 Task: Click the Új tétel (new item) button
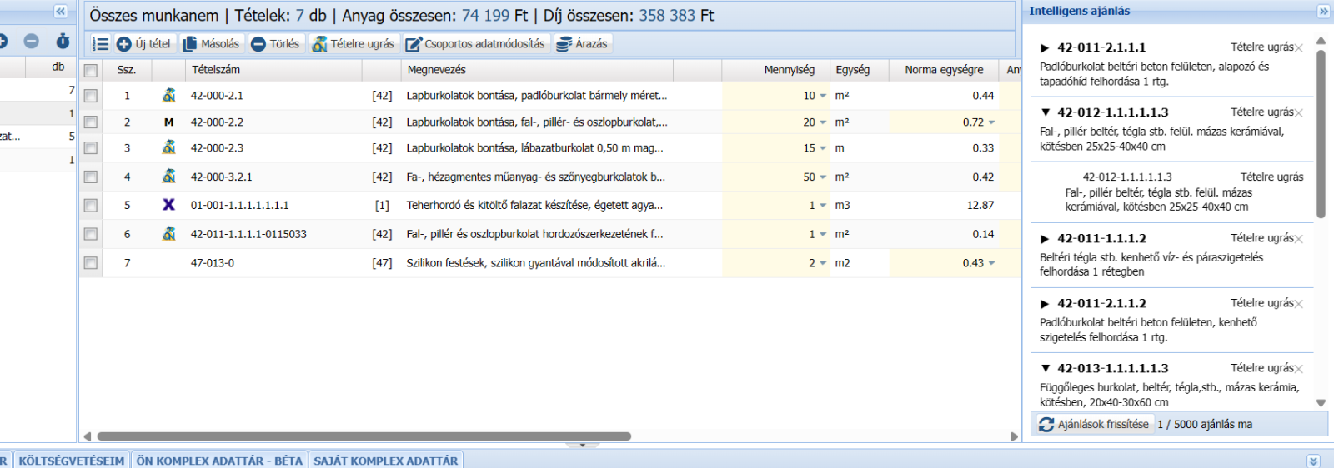point(143,44)
